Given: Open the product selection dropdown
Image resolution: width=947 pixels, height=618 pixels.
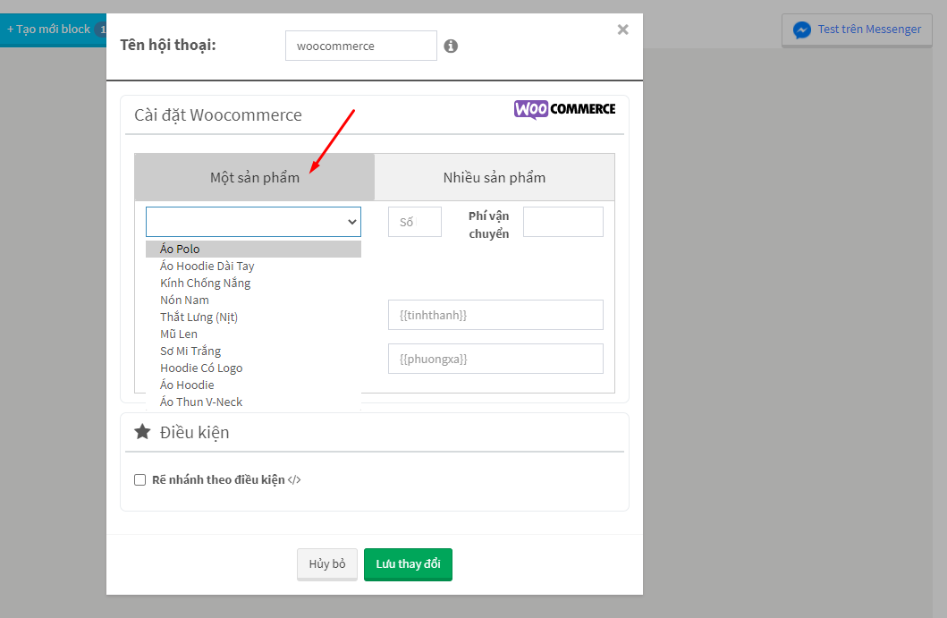Looking at the screenshot, I should point(254,222).
